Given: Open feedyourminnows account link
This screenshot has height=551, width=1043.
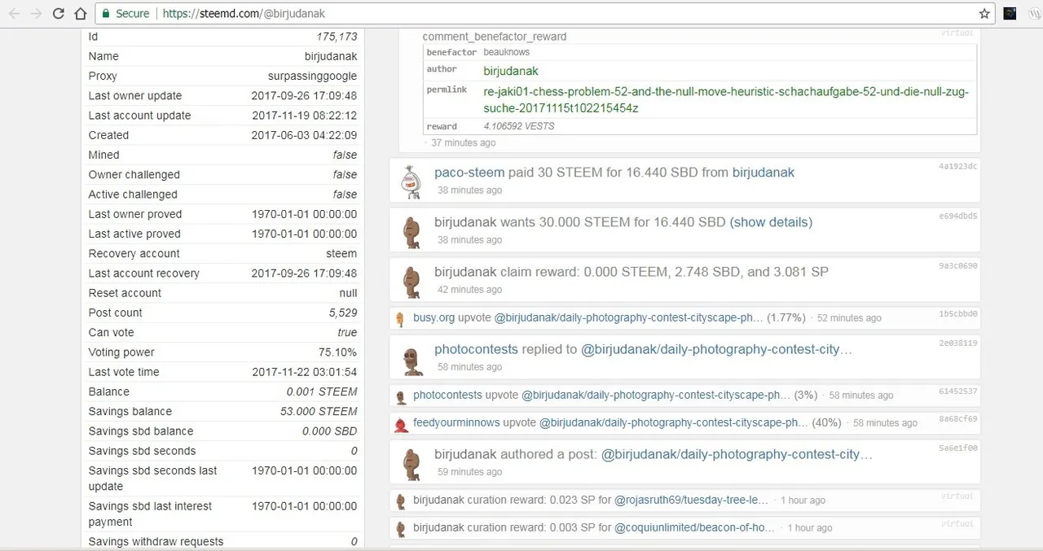Looking at the screenshot, I should click(456, 422).
